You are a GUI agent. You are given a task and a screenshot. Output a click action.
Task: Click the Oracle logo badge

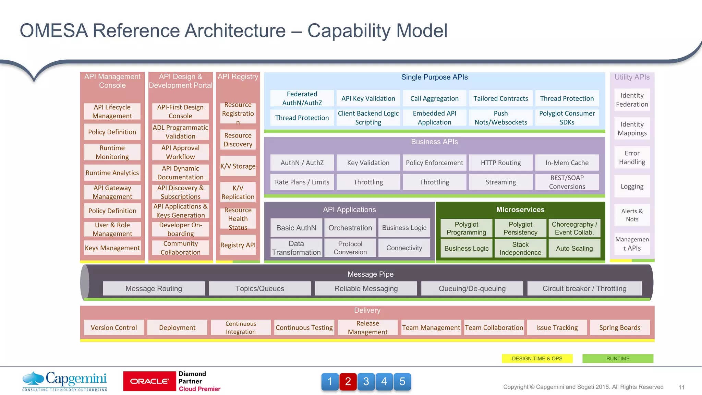pos(149,381)
